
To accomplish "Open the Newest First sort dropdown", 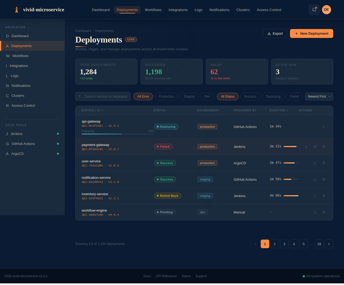I will pyautogui.click(x=319, y=96).
